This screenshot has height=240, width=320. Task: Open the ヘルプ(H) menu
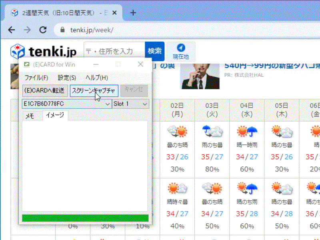coord(97,78)
